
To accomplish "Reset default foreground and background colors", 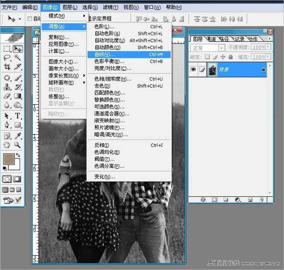I will [x=4, y=168].
